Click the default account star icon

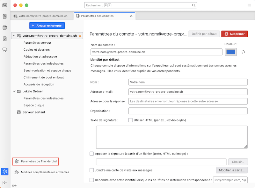tap(80, 36)
